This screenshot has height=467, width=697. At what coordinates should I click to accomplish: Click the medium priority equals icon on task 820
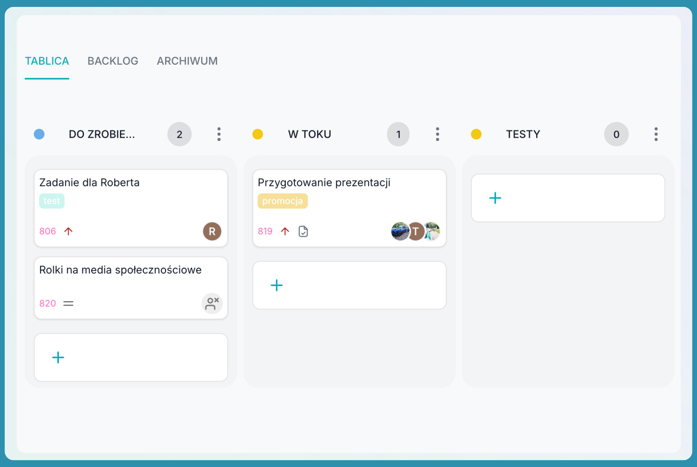(x=68, y=303)
